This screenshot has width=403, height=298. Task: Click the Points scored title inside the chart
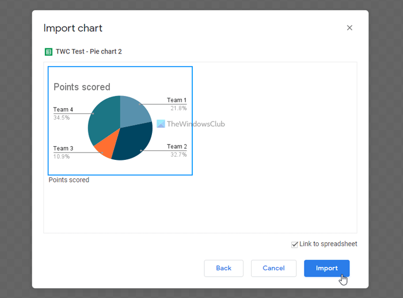pos(82,87)
